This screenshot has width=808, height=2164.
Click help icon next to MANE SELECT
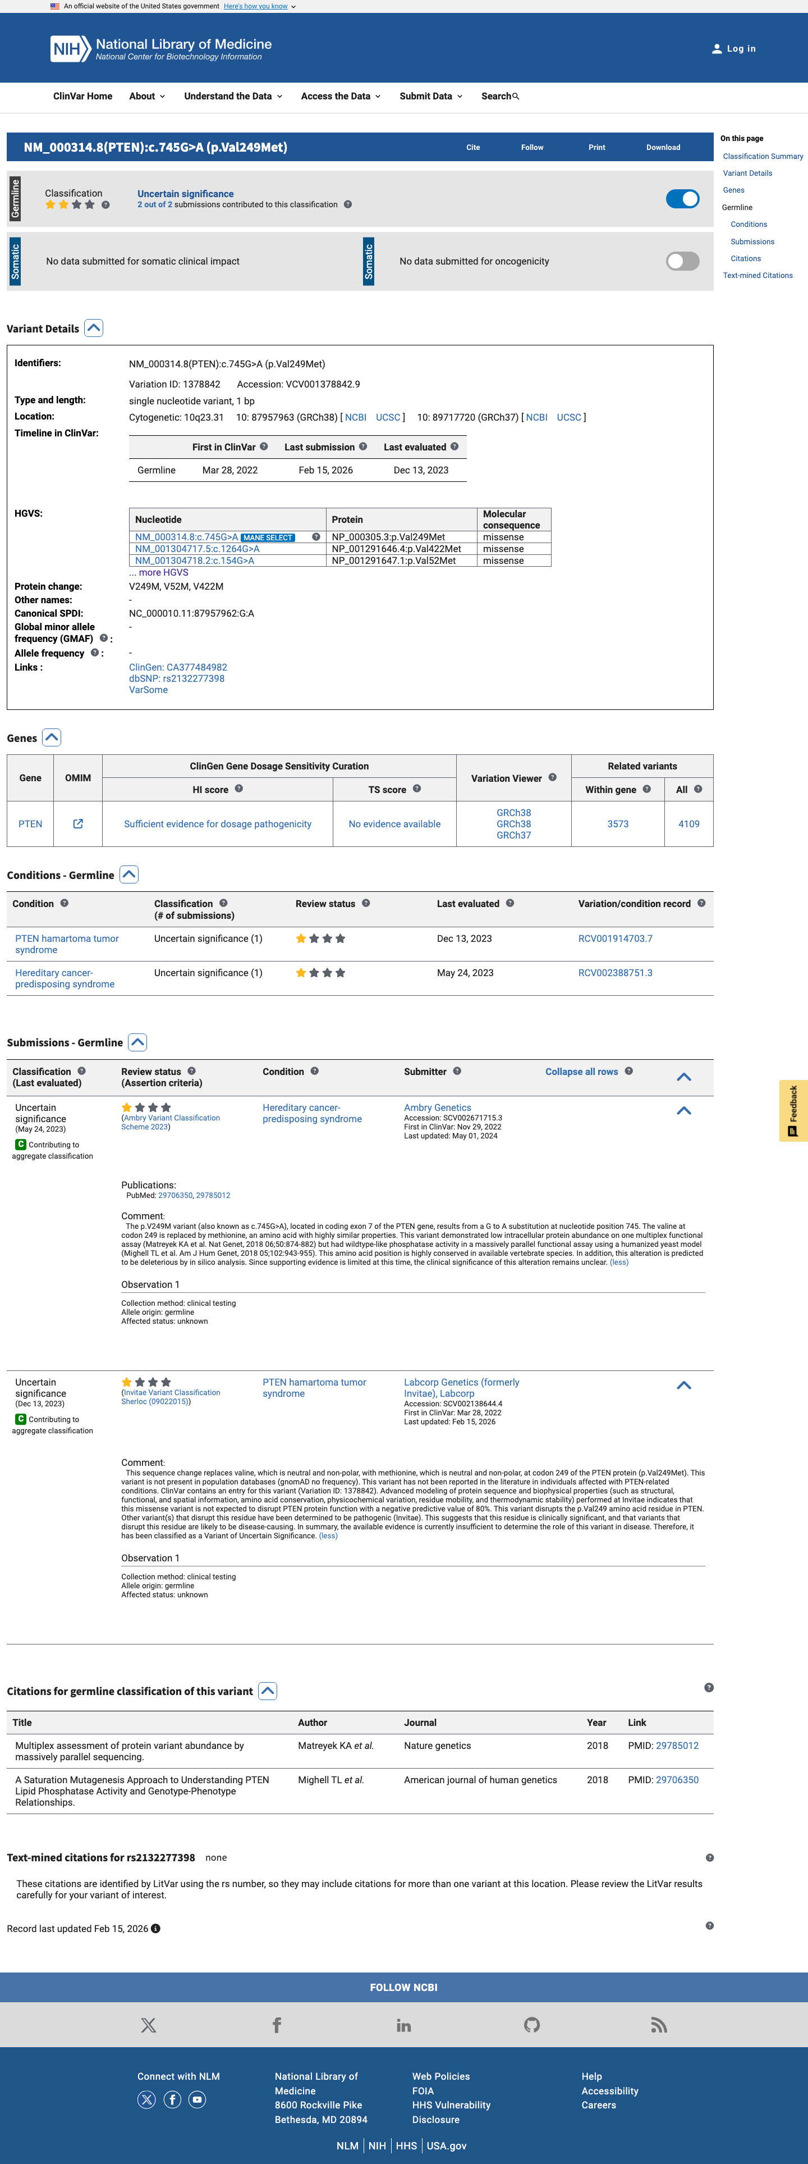[x=315, y=537]
